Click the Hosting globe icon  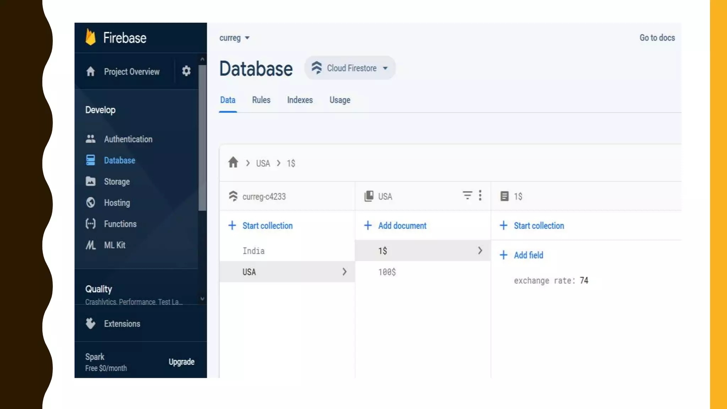[91, 202]
